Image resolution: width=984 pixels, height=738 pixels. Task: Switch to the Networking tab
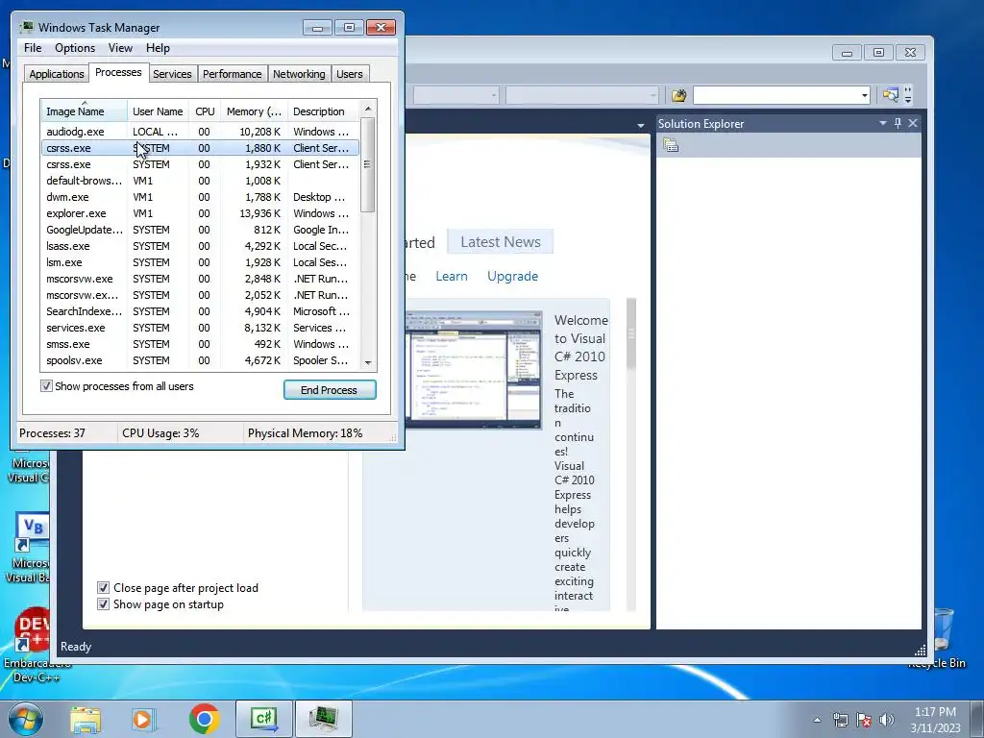coord(299,74)
